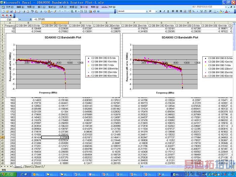Image resolution: width=236 pixels, height=177 pixels.
Task: Open the 编辑(E) Edit menu
Action: tap(20, 7)
